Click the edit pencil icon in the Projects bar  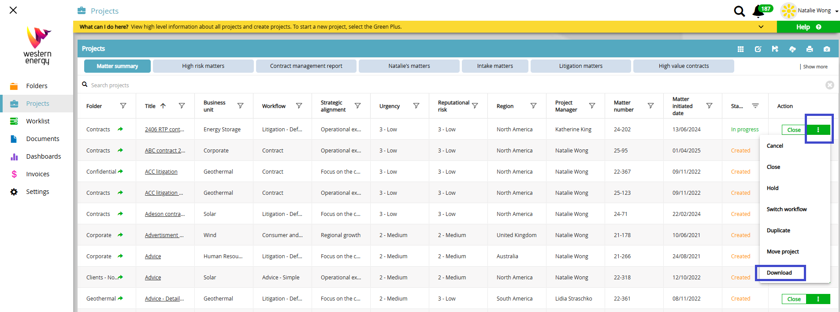[x=758, y=49]
